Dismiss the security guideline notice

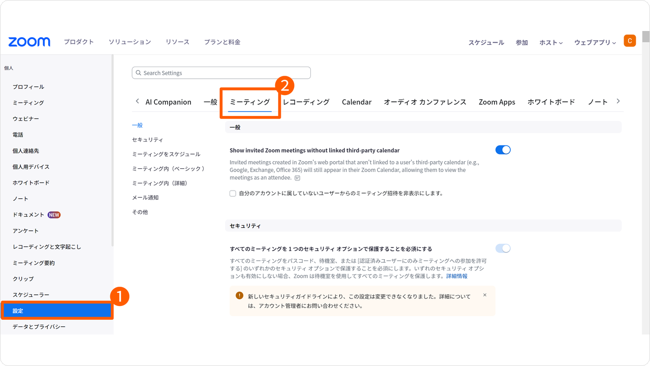[485, 295]
